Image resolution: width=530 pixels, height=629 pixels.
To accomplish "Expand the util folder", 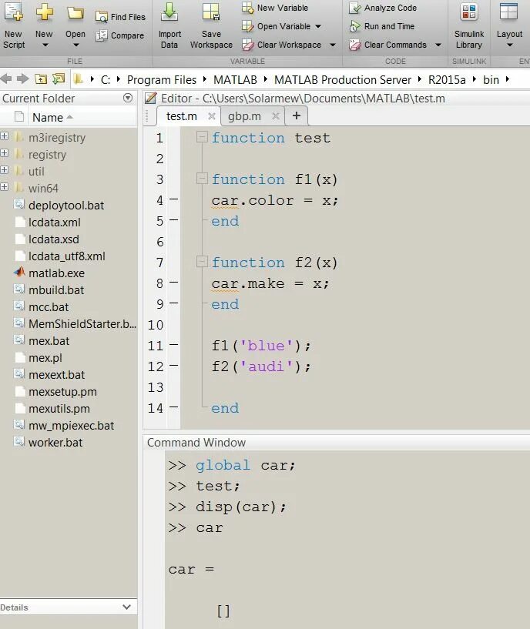I will coord(5,169).
